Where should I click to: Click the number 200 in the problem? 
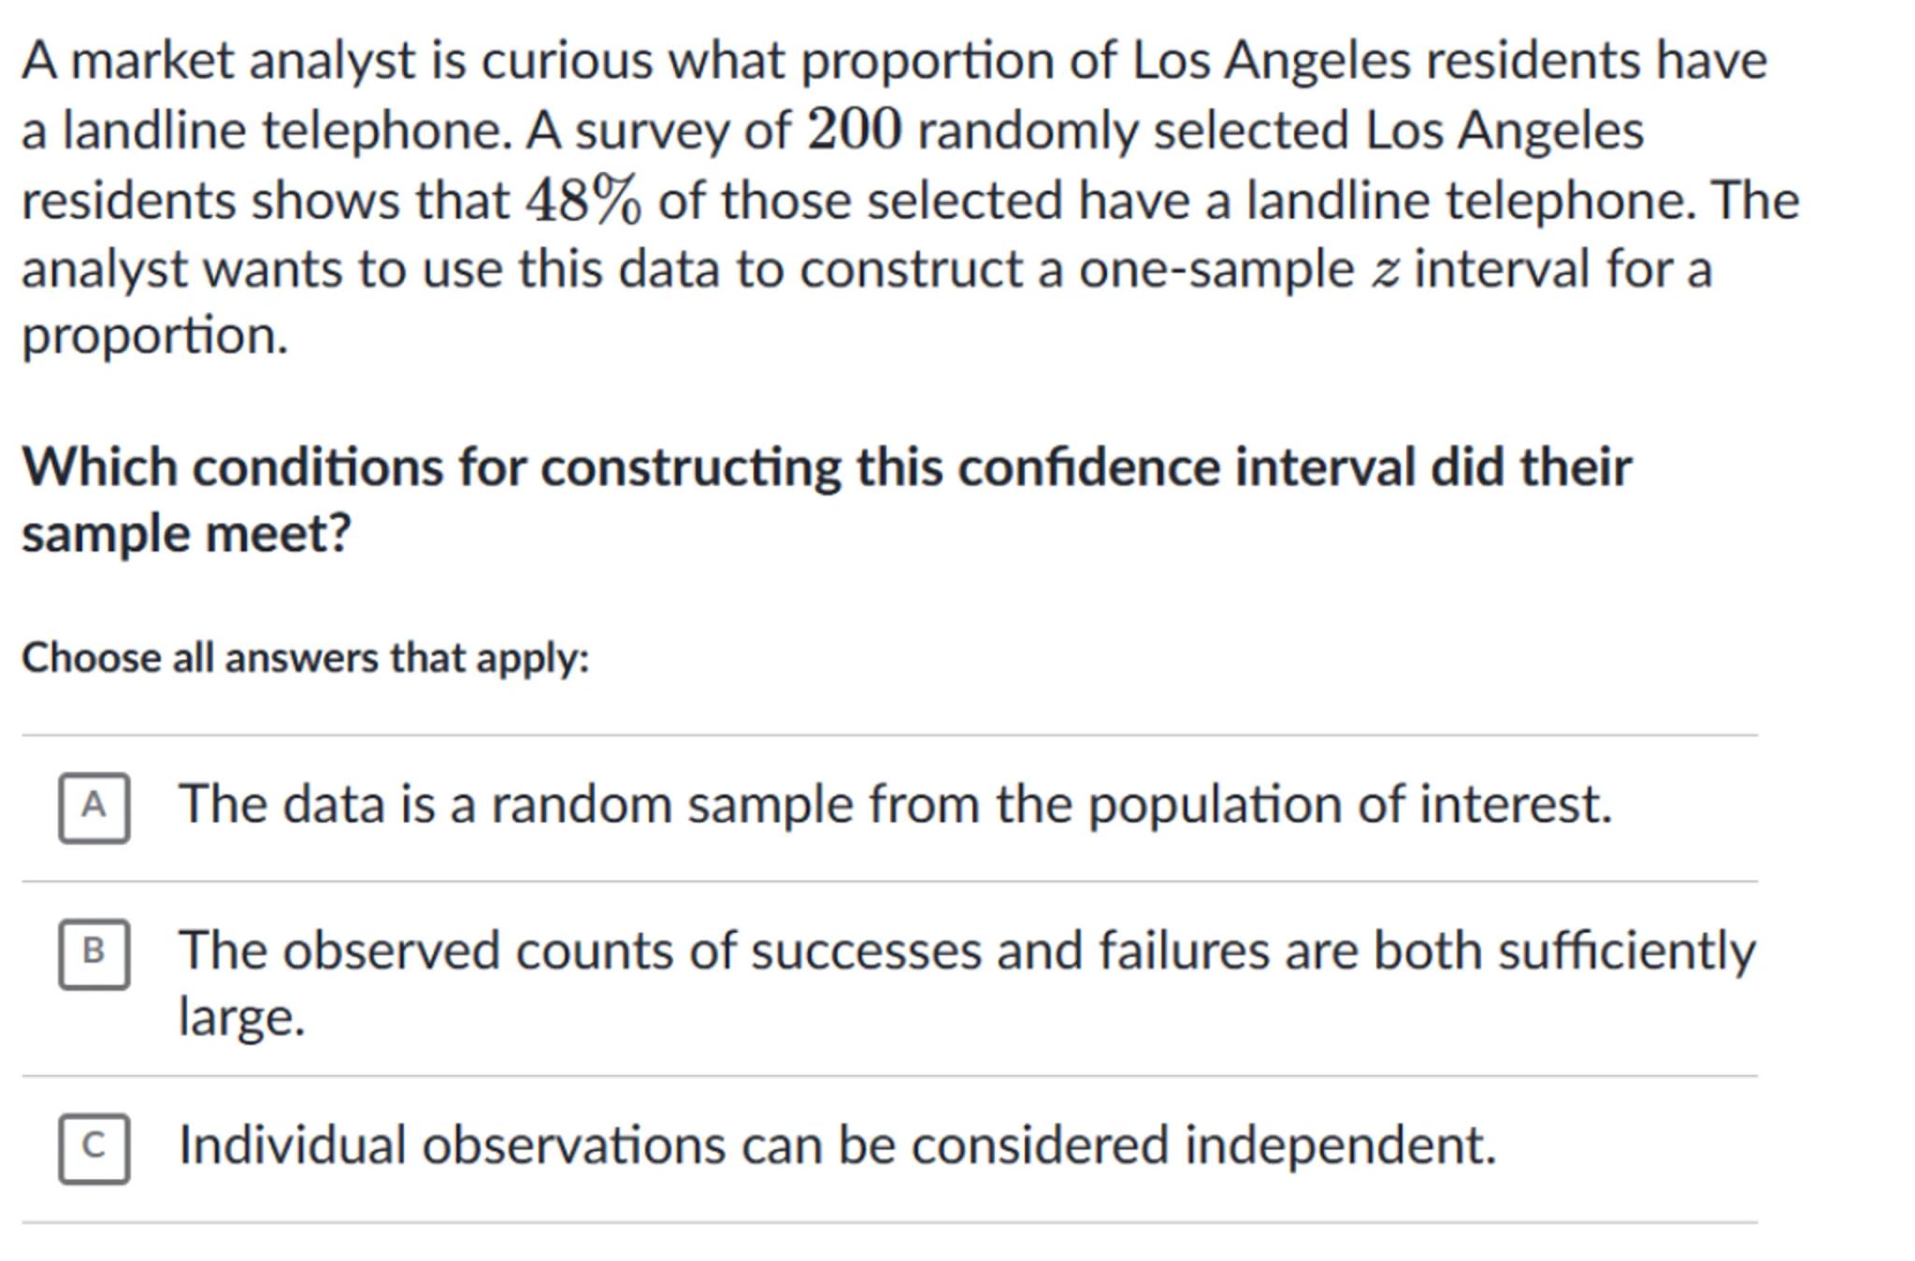pyautogui.click(x=855, y=130)
